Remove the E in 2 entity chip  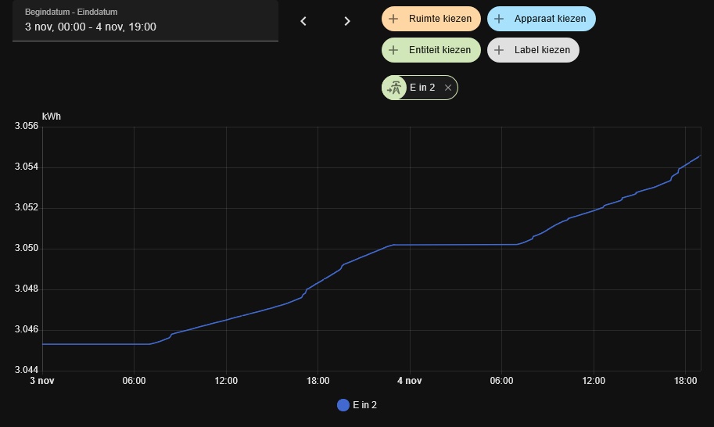(448, 88)
